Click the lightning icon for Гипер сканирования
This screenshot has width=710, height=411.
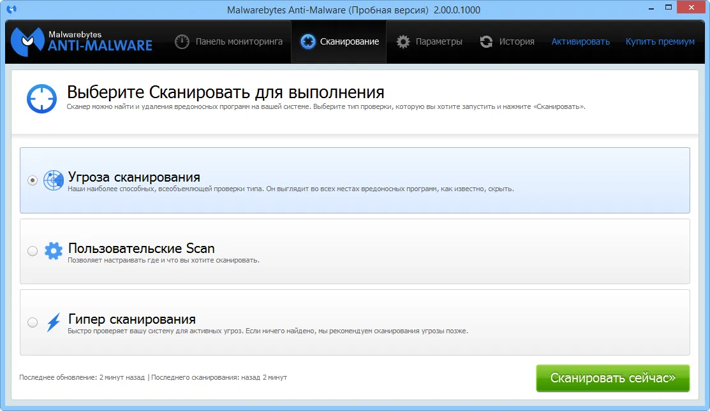54,322
